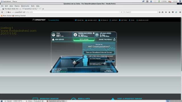The height and width of the screenshot is (102, 182).
Task: Open the History menu
Action: (x=17, y=6)
